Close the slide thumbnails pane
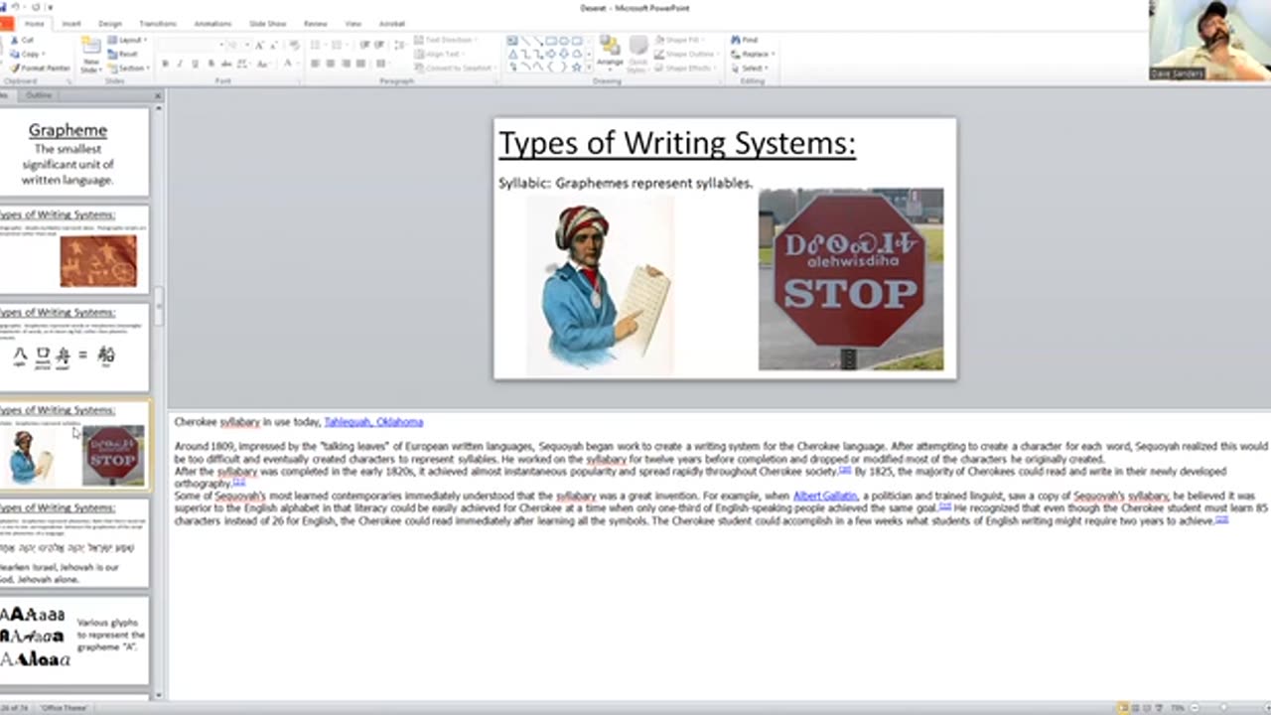Screen dimensions: 1271x715 (x=158, y=95)
